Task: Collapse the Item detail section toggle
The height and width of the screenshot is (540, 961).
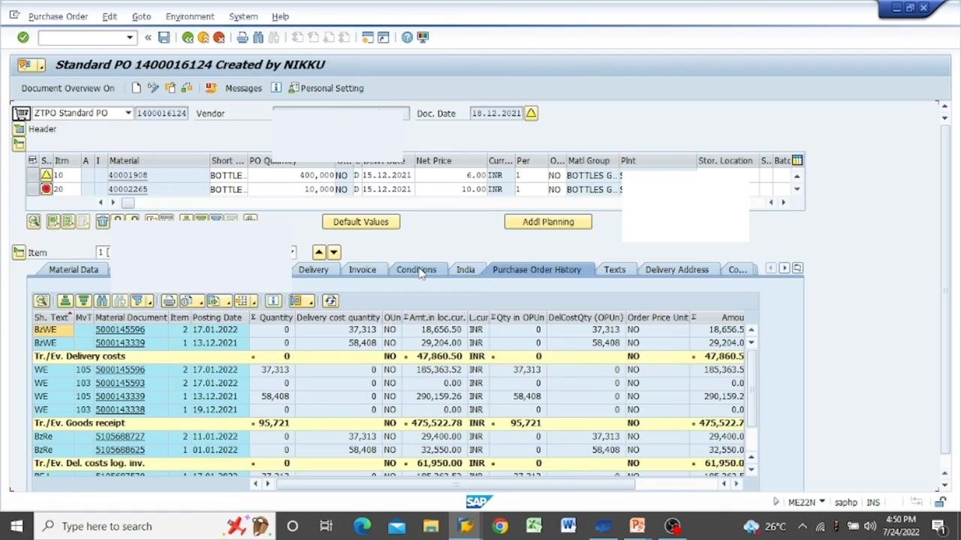Action: click(x=19, y=253)
